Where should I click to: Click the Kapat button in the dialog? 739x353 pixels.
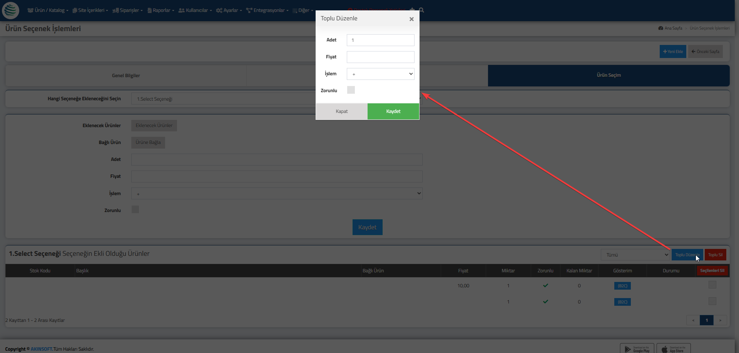[341, 111]
